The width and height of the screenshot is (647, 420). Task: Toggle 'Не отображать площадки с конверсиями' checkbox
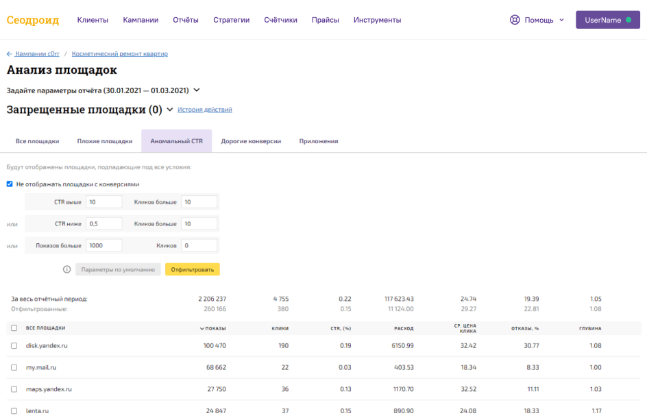pyautogui.click(x=10, y=184)
